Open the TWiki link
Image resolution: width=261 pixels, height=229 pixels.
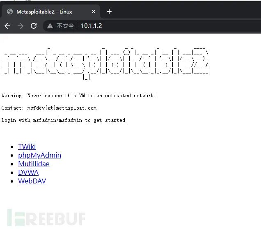tap(27, 147)
